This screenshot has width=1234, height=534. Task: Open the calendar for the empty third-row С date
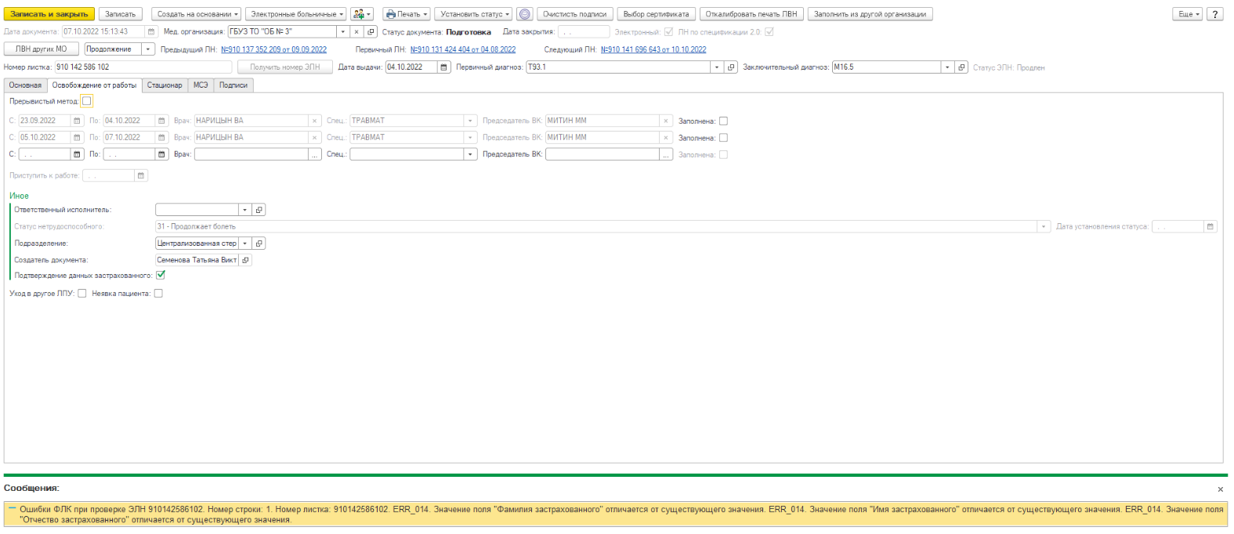[77, 154]
